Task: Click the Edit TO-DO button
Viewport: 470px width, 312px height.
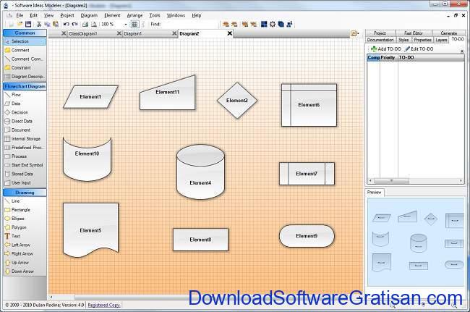Action: click(x=419, y=49)
